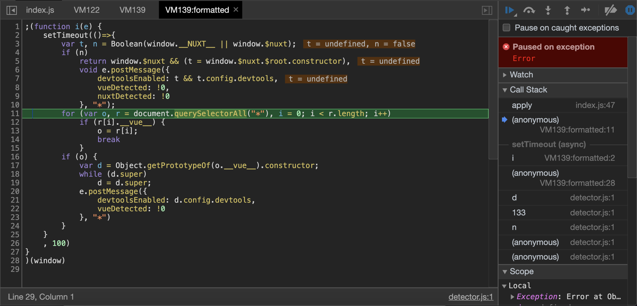The image size is (637, 306).
Task: Enable Pause on caught exceptions
Action: [506, 28]
